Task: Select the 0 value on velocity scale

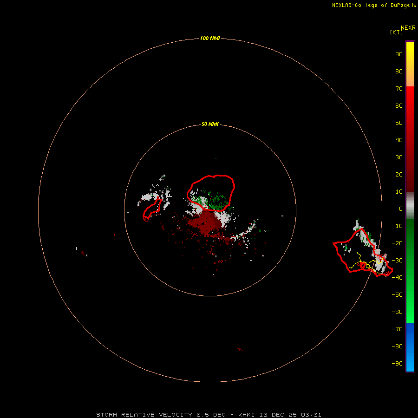Action: tap(401, 209)
